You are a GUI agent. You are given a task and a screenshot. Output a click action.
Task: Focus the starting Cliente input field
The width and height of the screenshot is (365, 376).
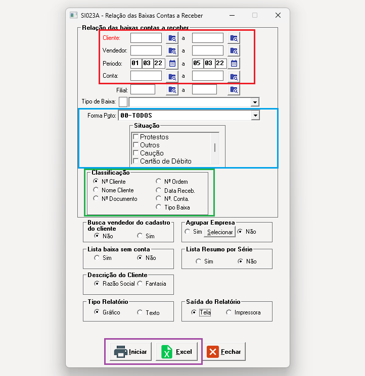(x=146, y=38)
